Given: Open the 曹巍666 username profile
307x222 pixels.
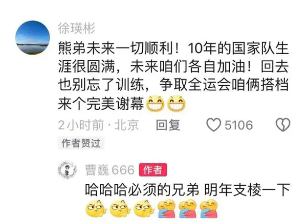Looking at the screenshot, I should [109, 169].
